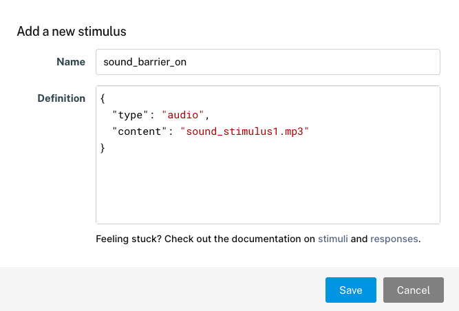Open the responses documentation link
The height and width of the screenshot is (311, 459).
tap(394, 239)
